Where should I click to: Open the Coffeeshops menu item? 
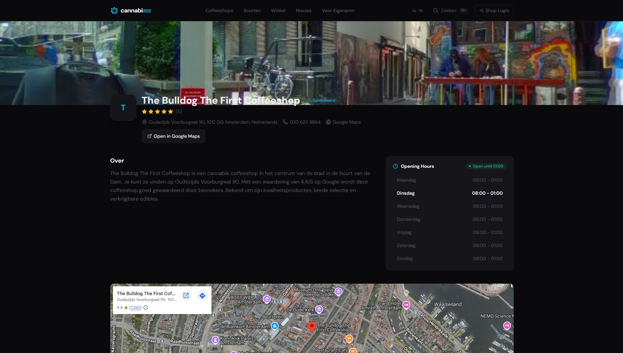[219, 10]
